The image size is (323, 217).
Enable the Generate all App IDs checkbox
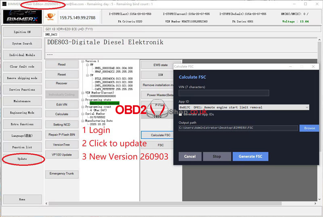pyautogui.click(x=180, y=114)
